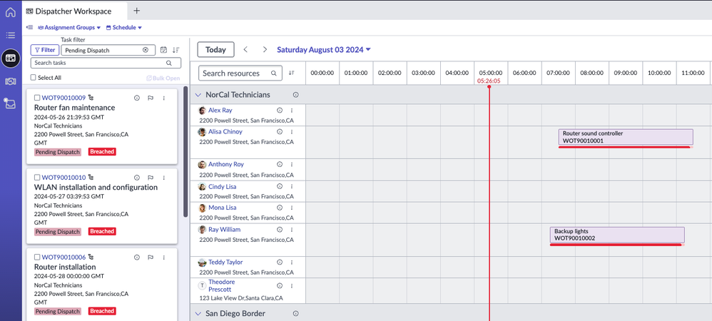Image resolution: width=712 pixels, height=321 pixels.
Task: Open the WOT90010009 task link
Action: 63,98
